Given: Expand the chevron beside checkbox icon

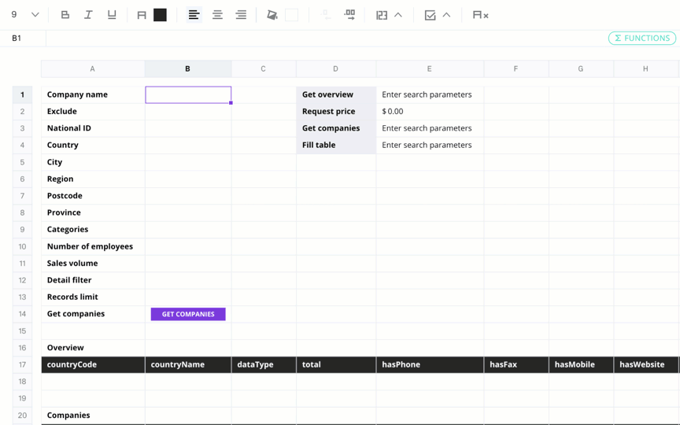Looking at the screenshot, I should tap(446, 15).
